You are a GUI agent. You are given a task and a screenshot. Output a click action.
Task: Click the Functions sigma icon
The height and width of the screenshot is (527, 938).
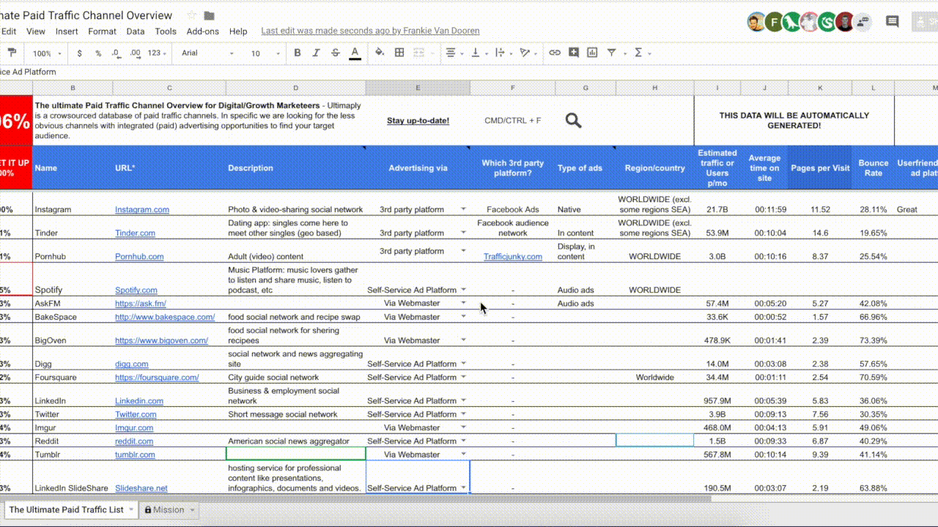[x=638, y=53]
